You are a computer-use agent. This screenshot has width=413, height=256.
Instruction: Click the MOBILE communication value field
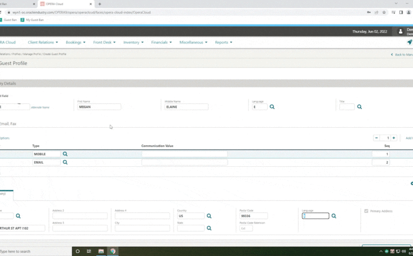pyautogui.click(x=184, y=154)
